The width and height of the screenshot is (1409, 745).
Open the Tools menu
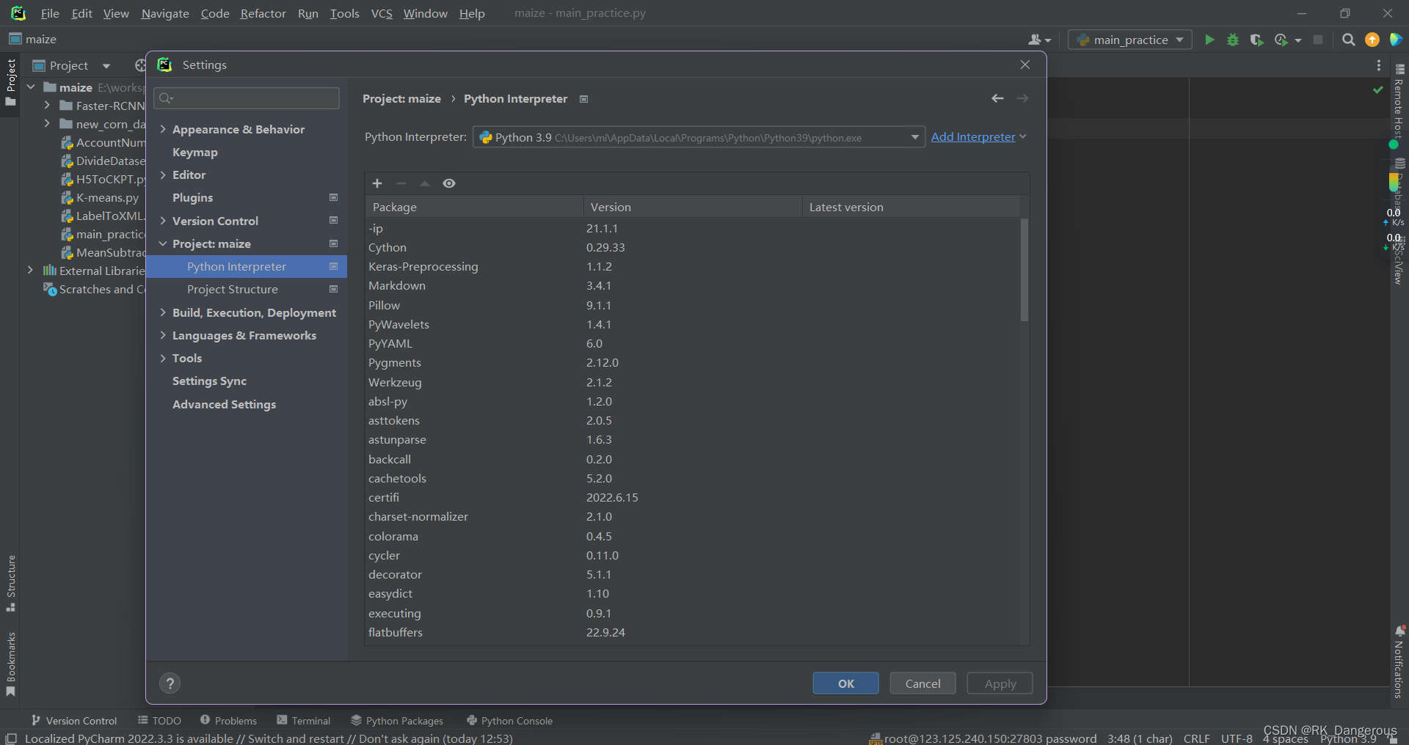(345, 13)
